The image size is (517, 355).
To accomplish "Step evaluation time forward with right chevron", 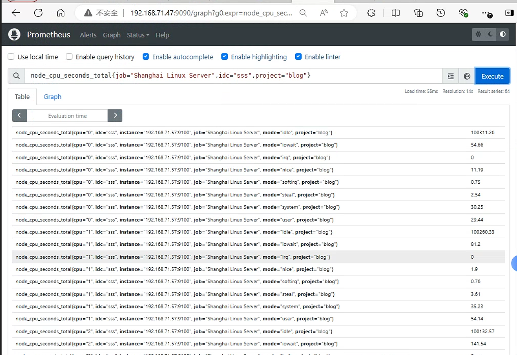I will pyautogui.click(x=115, y=116).
